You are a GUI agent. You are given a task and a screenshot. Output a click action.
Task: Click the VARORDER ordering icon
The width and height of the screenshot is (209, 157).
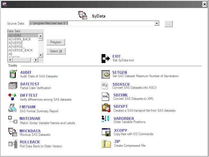[x=105, y=119]
